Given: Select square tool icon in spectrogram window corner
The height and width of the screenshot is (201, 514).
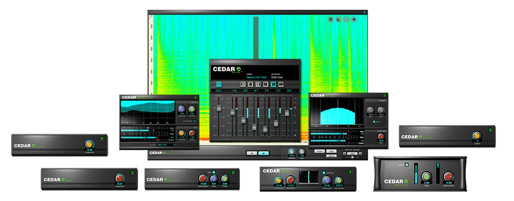Looking at the screenshot, I should [331, 20].
